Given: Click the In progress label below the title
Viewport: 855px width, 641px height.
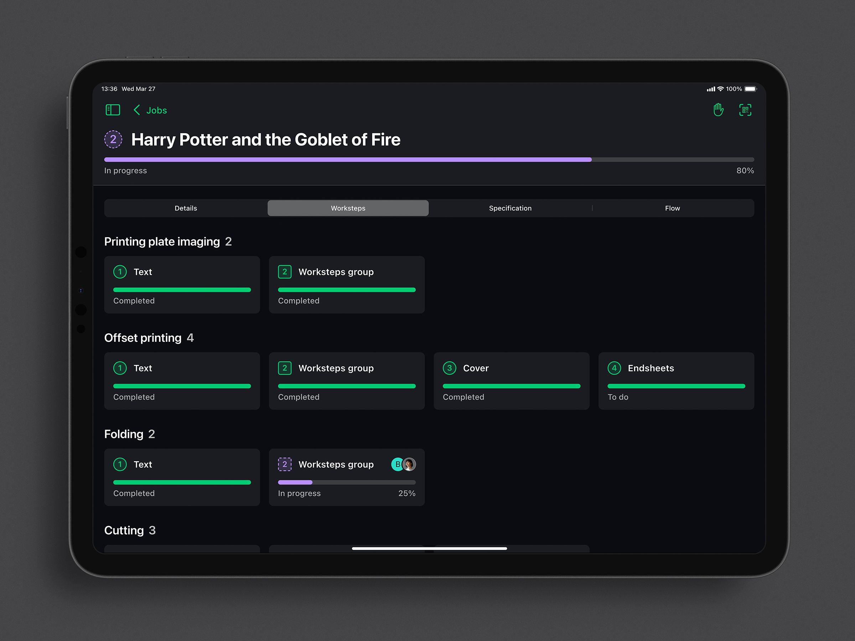Looking at the screenshot, I should [126, 171].
